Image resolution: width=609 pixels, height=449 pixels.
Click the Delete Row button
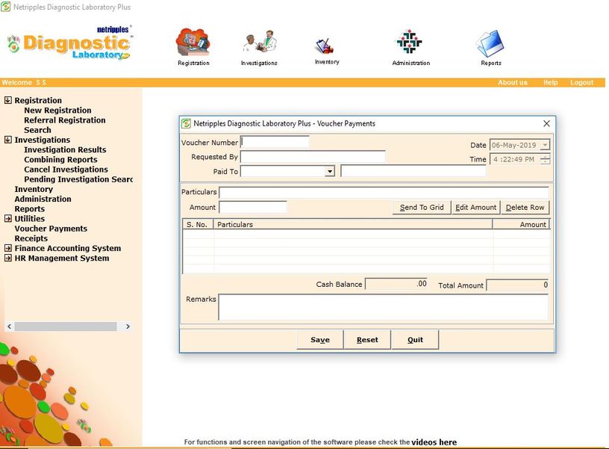pyautogui.click(x=525, y=207)
